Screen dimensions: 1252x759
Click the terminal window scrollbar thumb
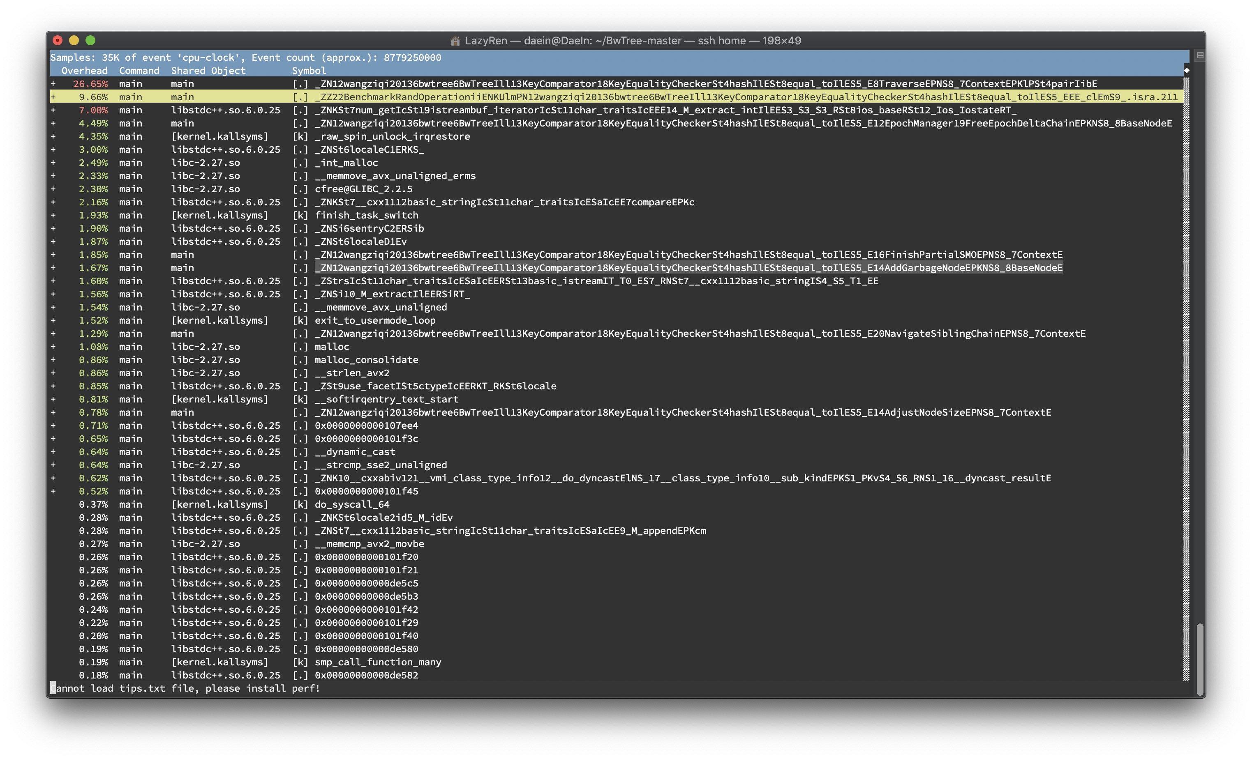1200,660
